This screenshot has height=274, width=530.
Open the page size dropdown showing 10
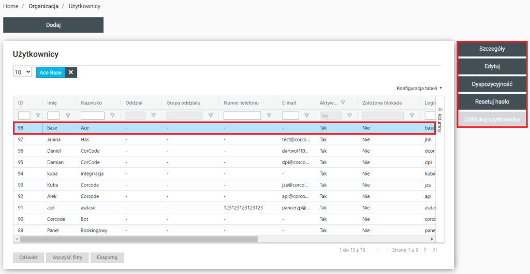(x=22, y=73)
